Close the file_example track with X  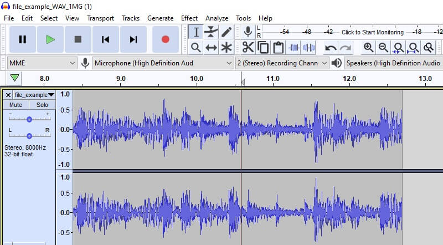8,95
